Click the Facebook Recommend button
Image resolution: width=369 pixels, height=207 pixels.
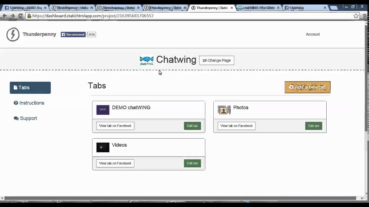73,34
